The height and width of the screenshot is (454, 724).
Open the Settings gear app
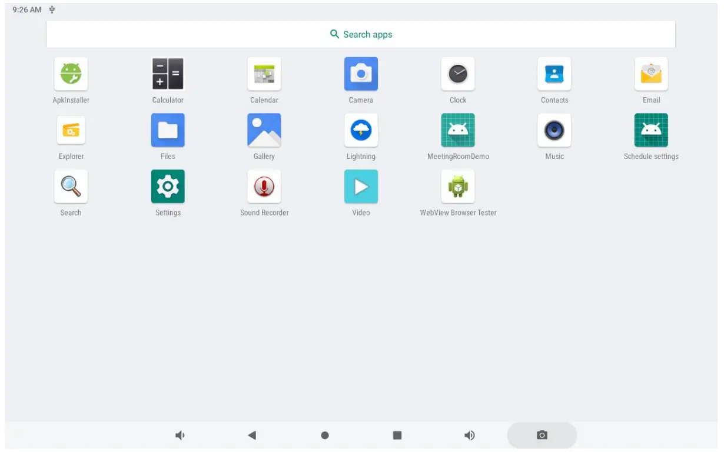[x=168, y=187]
